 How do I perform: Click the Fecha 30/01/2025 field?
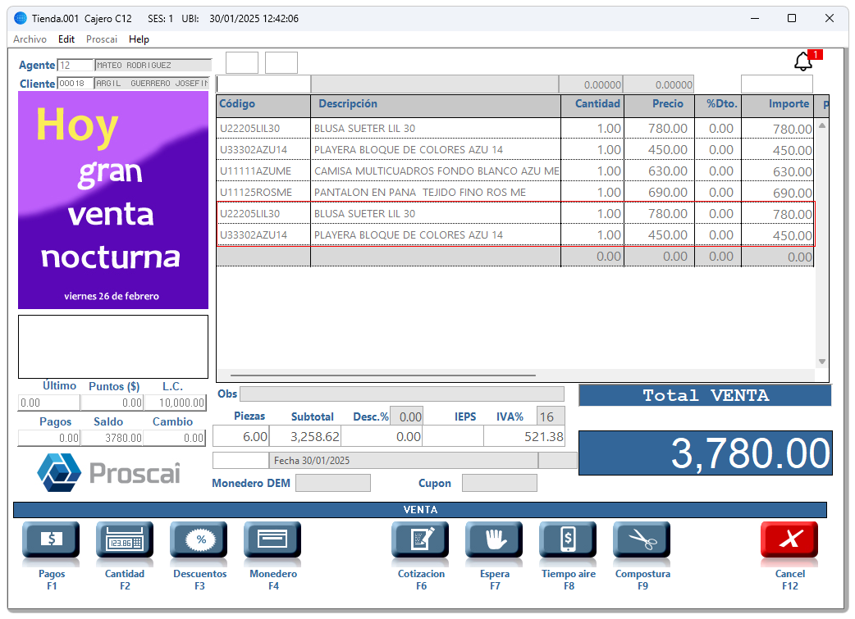tap(404, 461)
